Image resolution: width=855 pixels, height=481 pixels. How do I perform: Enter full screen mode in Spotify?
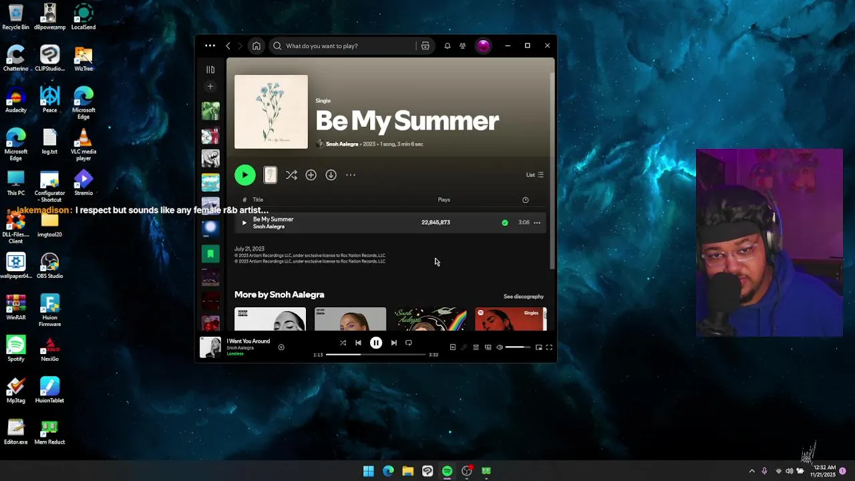pyautogui.click(x=549, y=347)
